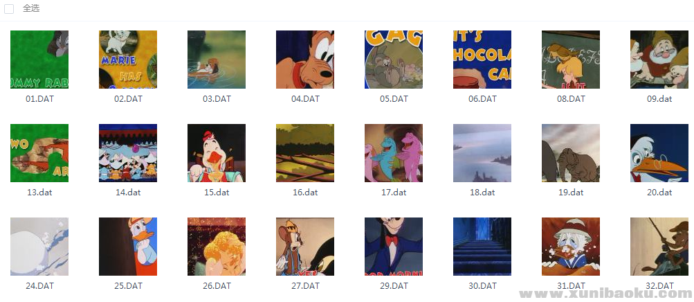This screenshot has width=694, height=302.
Task: Select the 27.DAT mouse character thumbnail
Action: coord(305,246)
